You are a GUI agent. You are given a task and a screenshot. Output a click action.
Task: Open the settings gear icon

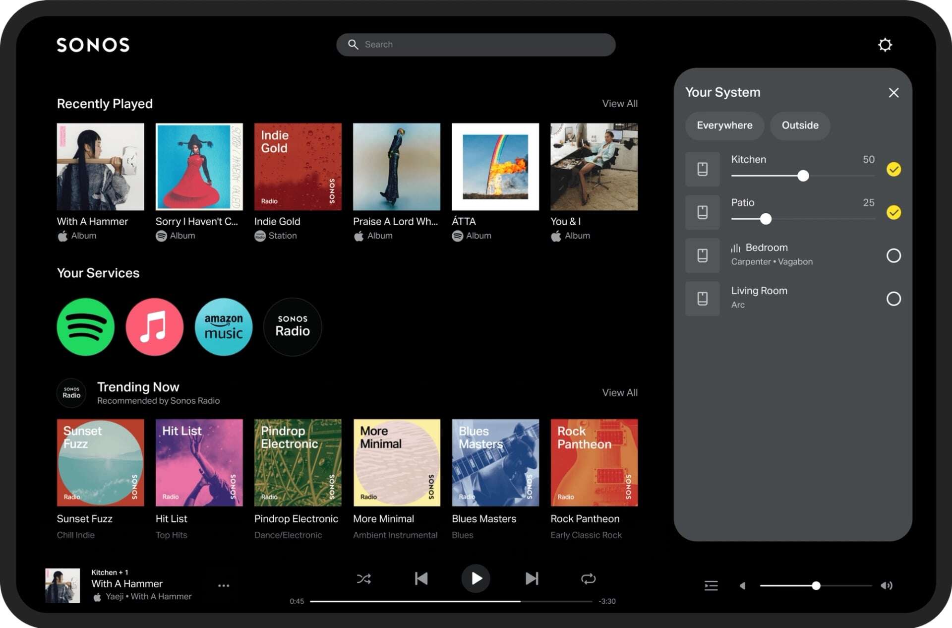coord(886,45)
